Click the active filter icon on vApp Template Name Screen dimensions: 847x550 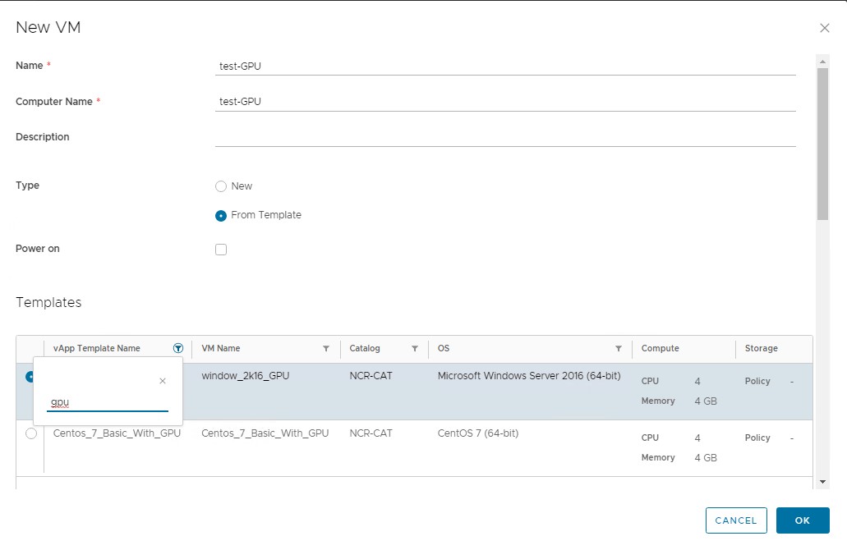[x=178, y=348]
